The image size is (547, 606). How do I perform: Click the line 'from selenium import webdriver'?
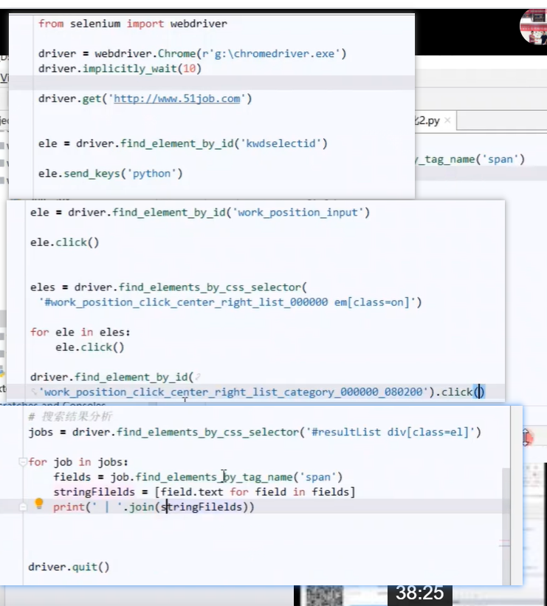click(133, 24)
